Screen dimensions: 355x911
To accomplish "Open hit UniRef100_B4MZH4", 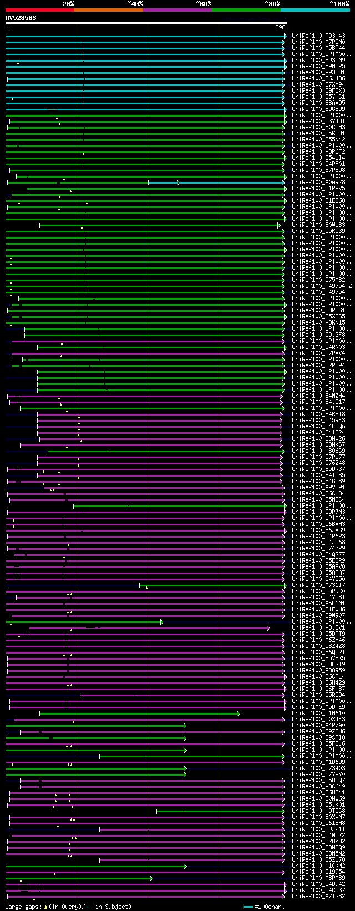I will point(318,396).
